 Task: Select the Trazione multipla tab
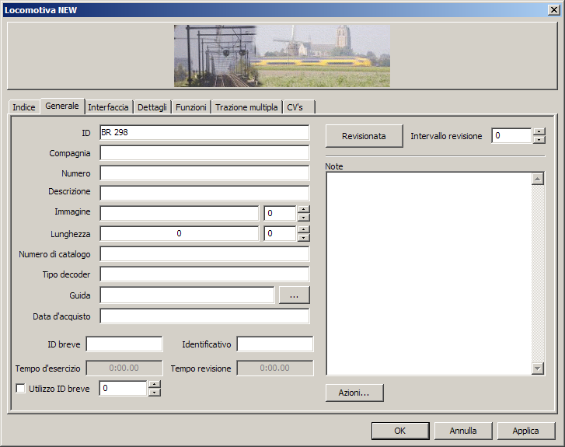246,107
